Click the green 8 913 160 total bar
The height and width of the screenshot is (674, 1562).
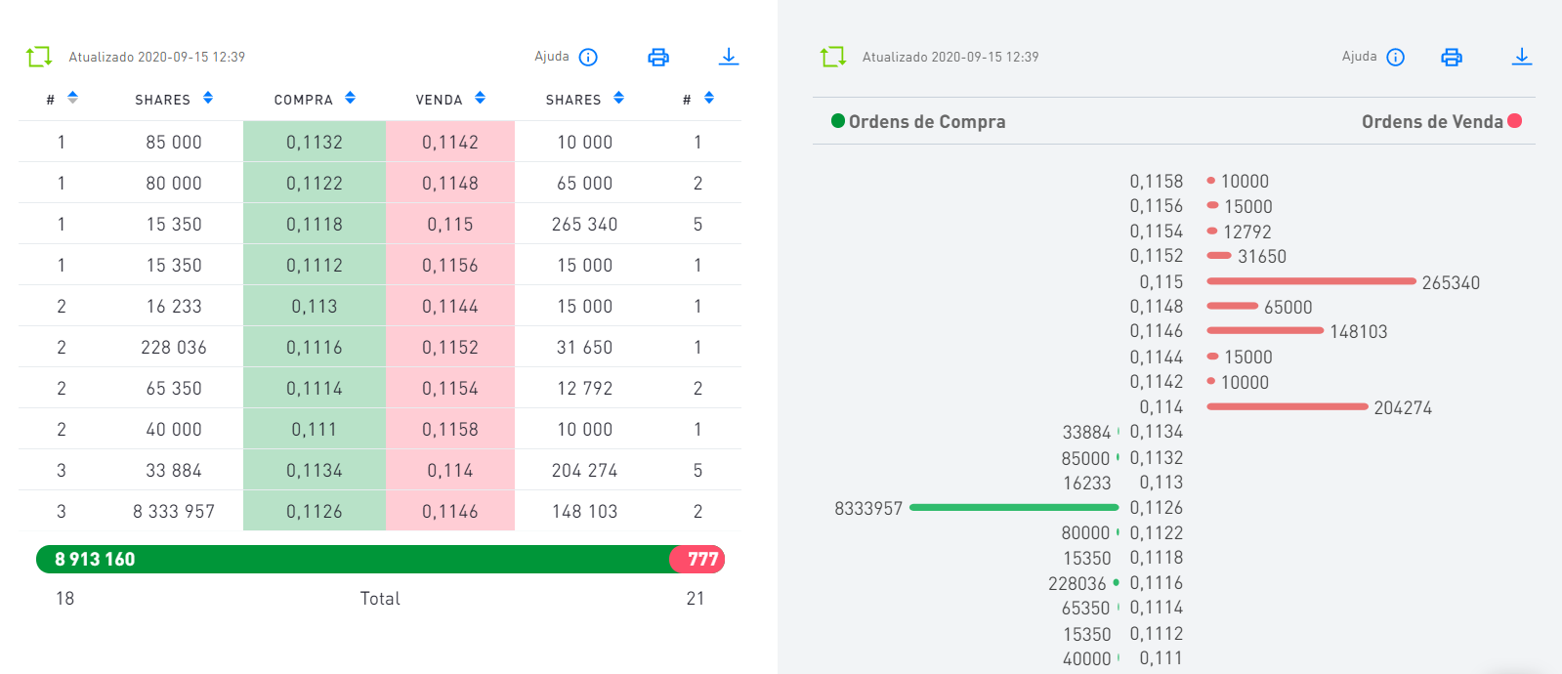tap(352, 559)
